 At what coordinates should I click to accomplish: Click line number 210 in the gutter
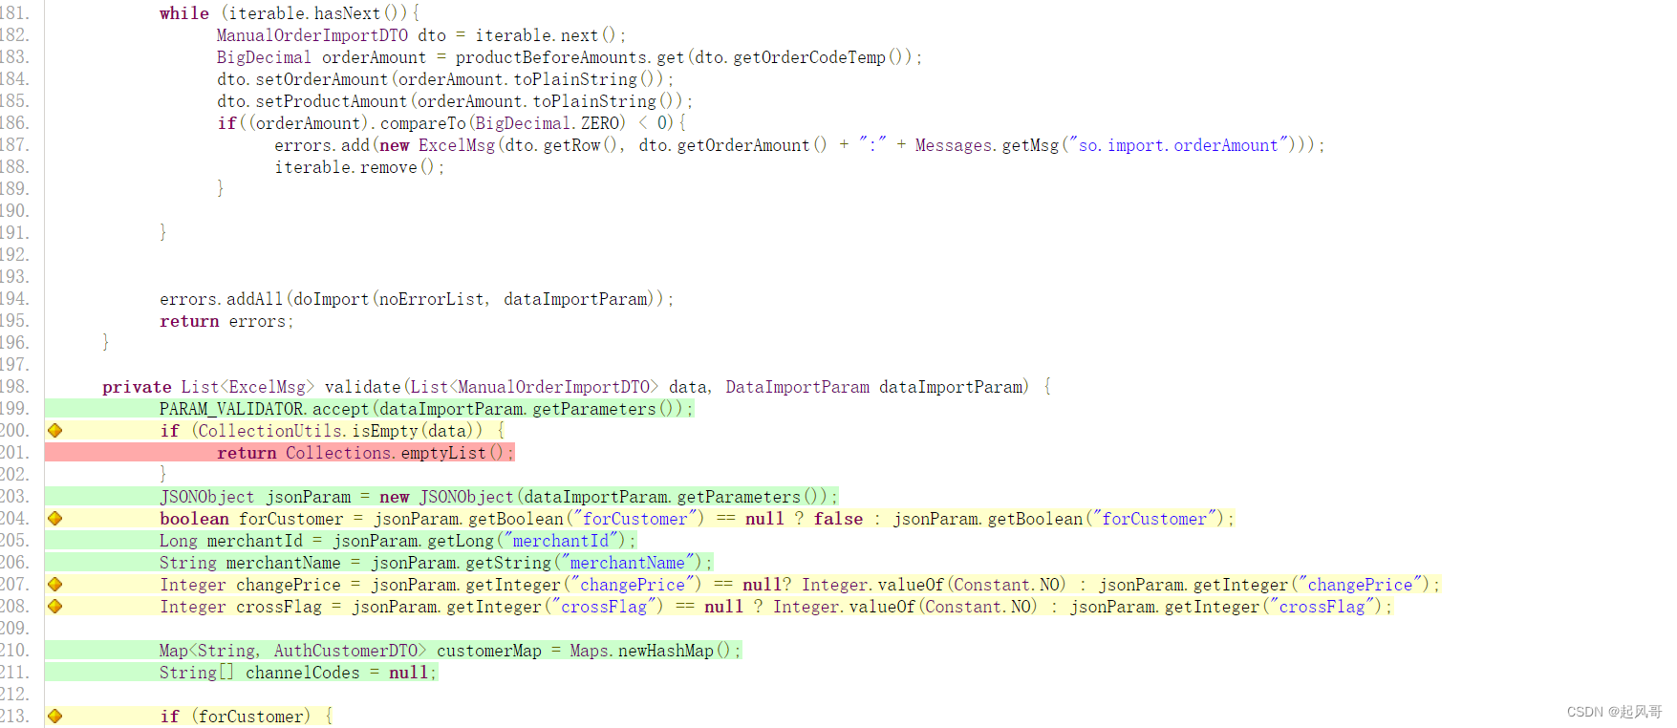pyautogui.click(x=14, y=651)
